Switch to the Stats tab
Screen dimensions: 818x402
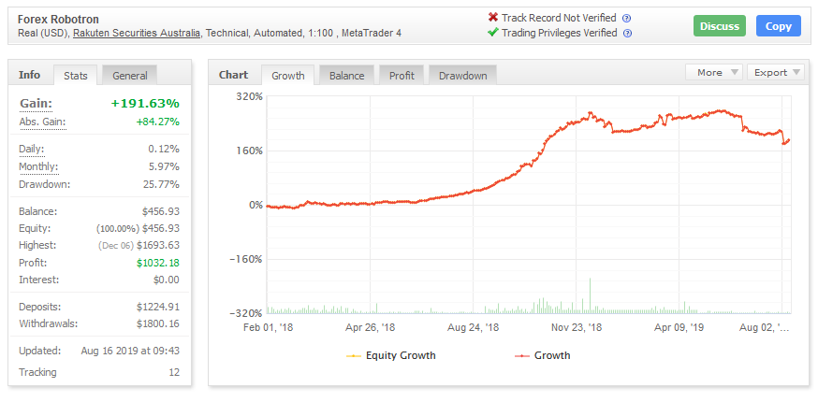pos(76,76)
